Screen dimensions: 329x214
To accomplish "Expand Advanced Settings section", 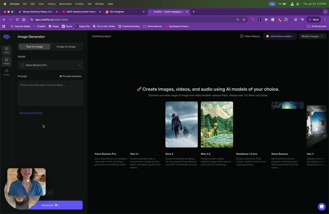I will point(31,113).
